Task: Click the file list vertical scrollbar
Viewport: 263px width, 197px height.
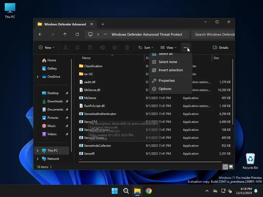Action: [x=233, y=92]
